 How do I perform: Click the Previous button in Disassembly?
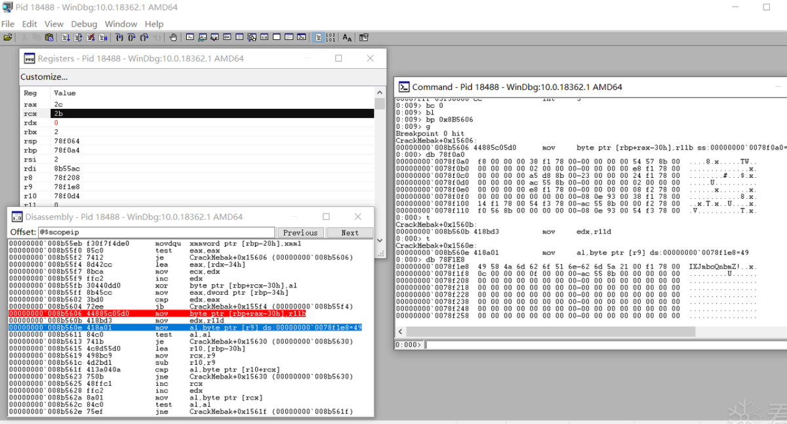click(x=300, y=232)
